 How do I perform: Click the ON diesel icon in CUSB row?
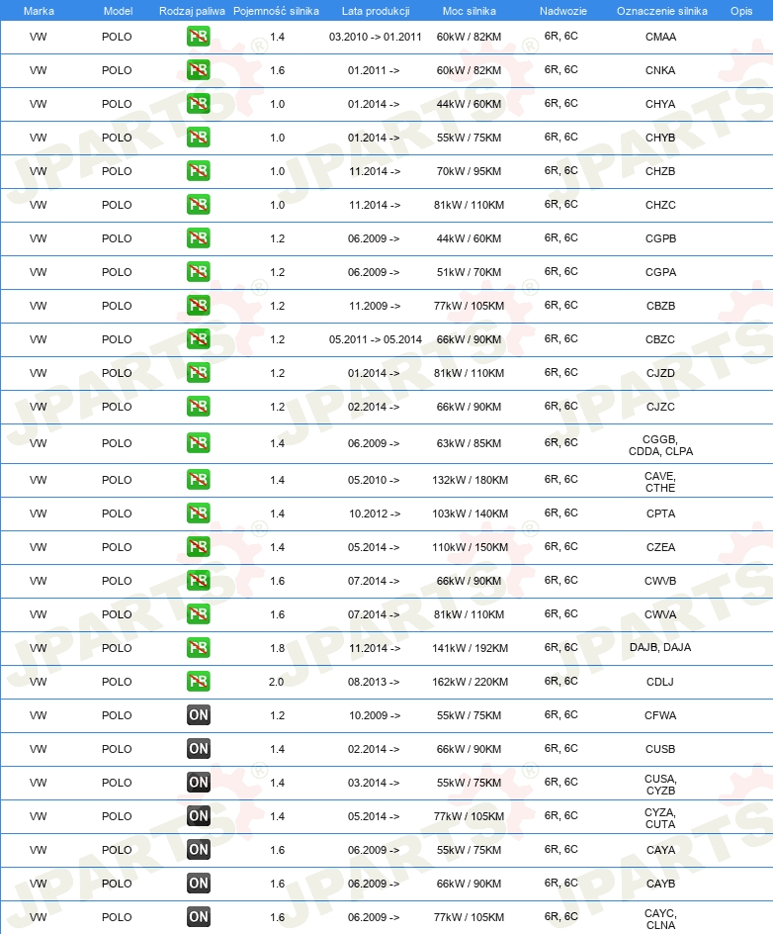pos(198,749)
